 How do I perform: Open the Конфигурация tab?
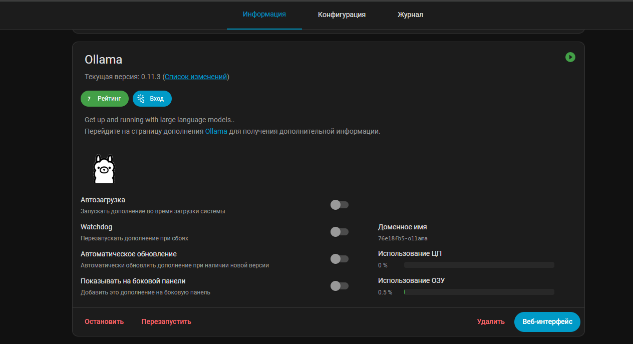pos(342,15)
